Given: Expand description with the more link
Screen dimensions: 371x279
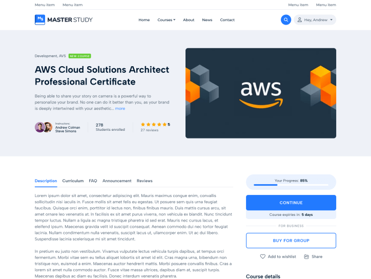Looking at the screenshot, I should coord(120,109).
